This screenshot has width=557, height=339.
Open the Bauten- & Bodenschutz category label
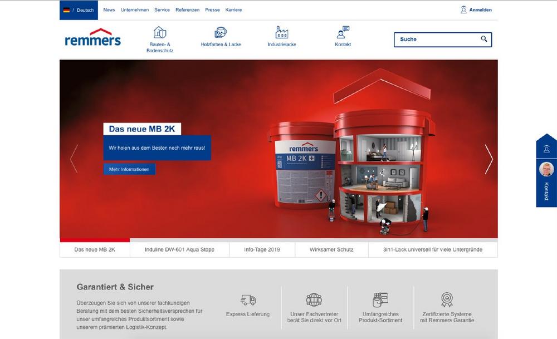160,47
